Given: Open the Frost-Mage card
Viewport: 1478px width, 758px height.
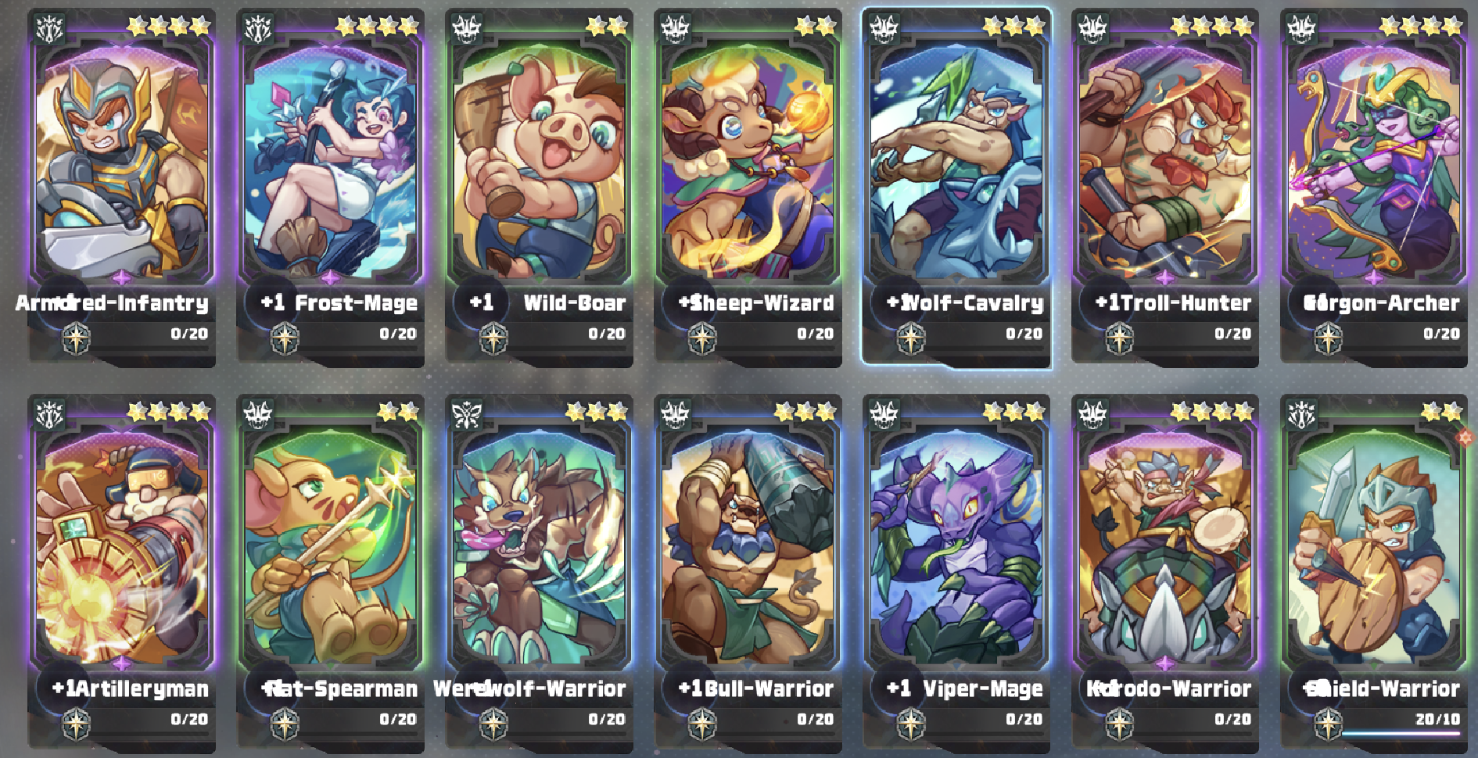Looking at the screenshot, I should (x=331, y=188).
